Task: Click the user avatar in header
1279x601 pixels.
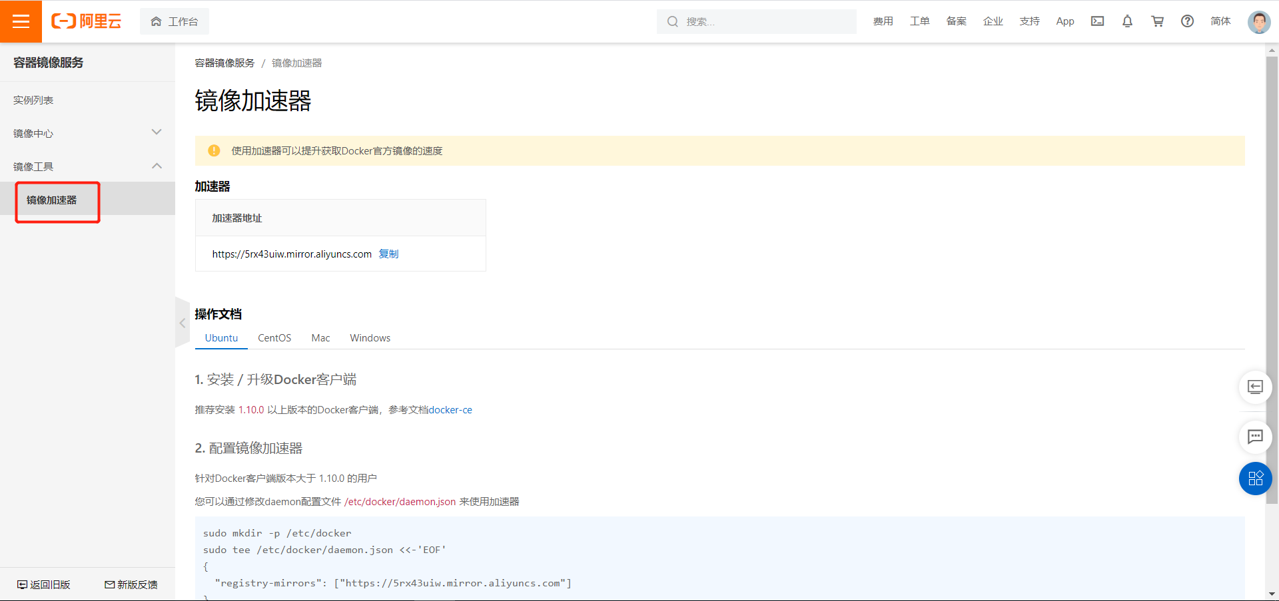Action: 1258,22
